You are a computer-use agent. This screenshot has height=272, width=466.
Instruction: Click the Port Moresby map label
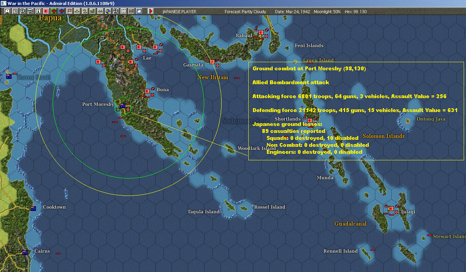(98, 104)
